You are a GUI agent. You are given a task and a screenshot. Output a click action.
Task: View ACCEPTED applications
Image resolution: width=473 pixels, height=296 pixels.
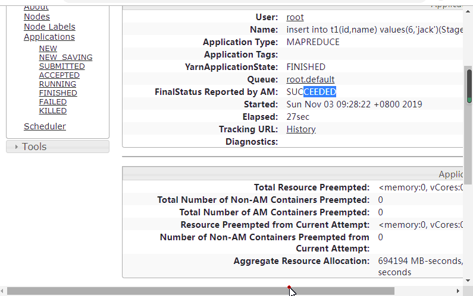59,75
